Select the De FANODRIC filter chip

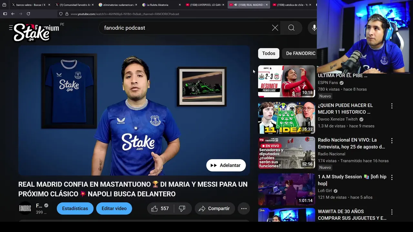[x=300, y=53]
